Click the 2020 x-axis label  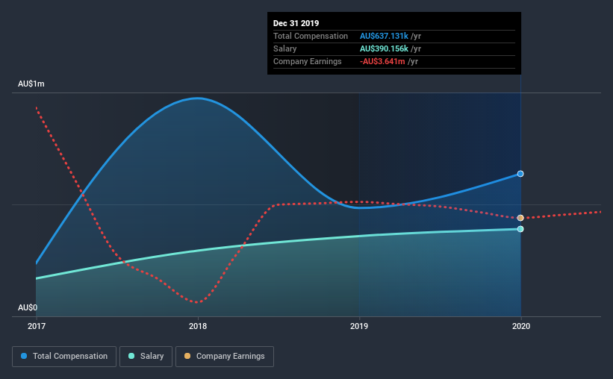521,326
